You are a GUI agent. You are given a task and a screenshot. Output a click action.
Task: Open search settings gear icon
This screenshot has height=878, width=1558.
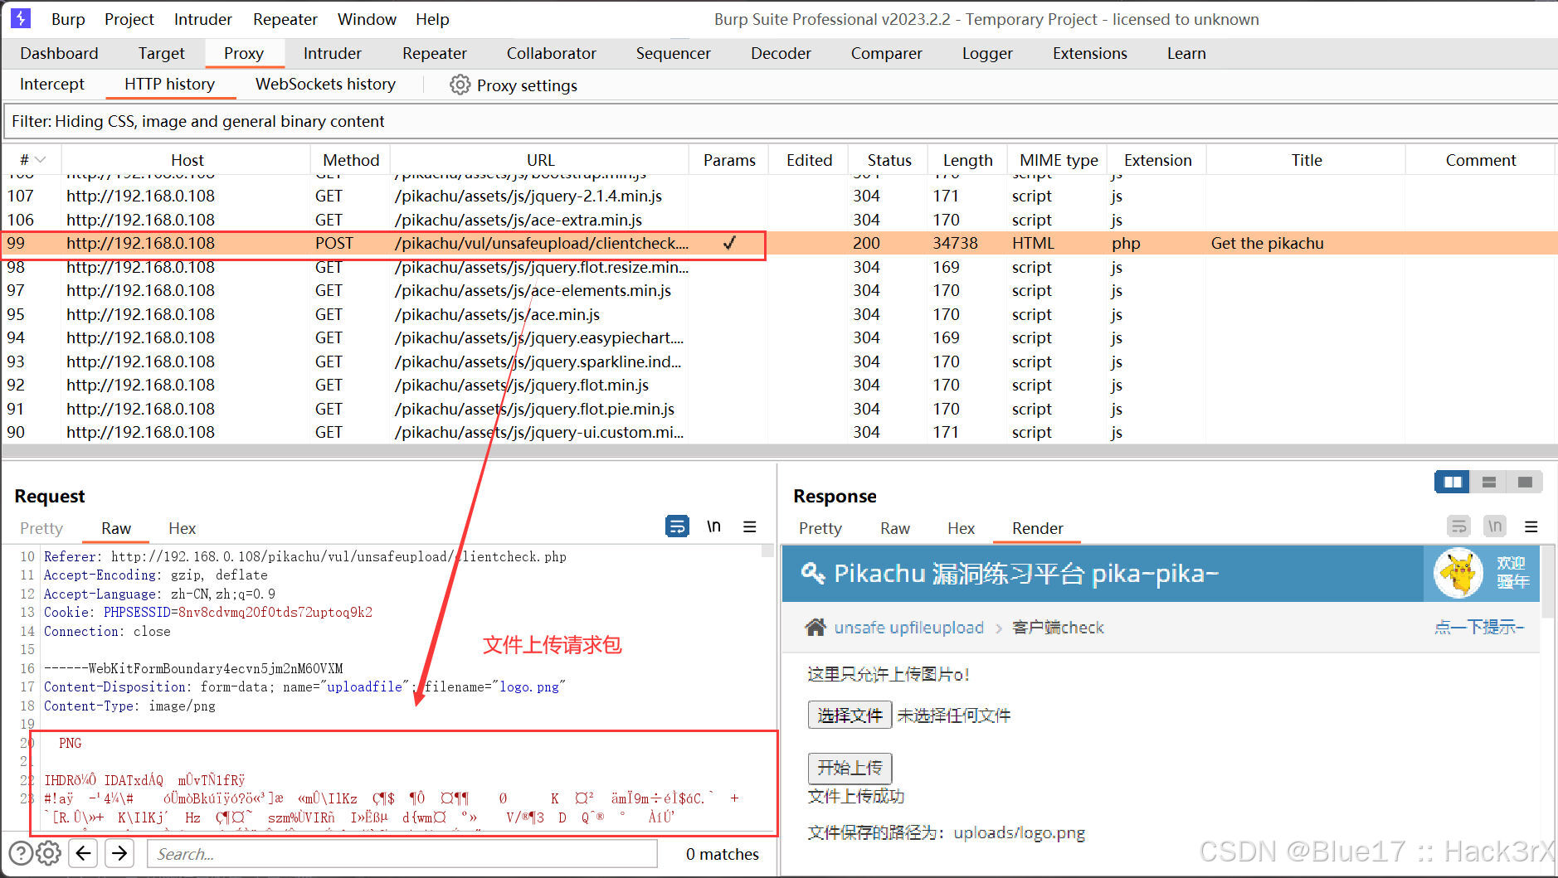(49, 853)
